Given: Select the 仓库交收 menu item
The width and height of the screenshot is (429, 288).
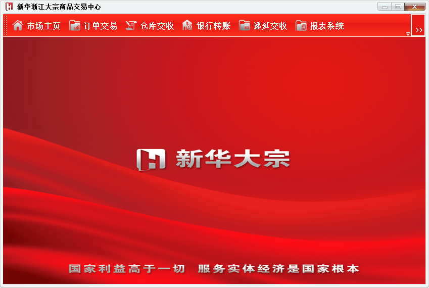Looking at the screenshot, I should tap(157, 26).
